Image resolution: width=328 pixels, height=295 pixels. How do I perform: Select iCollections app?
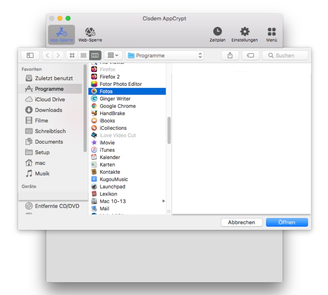127,128
